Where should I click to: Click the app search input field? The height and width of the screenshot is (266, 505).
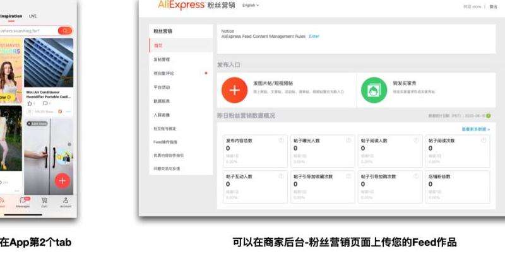(x=28, y=31)
